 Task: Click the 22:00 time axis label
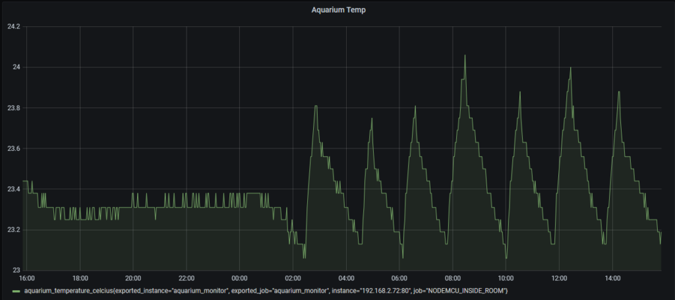tap(187, 278)
